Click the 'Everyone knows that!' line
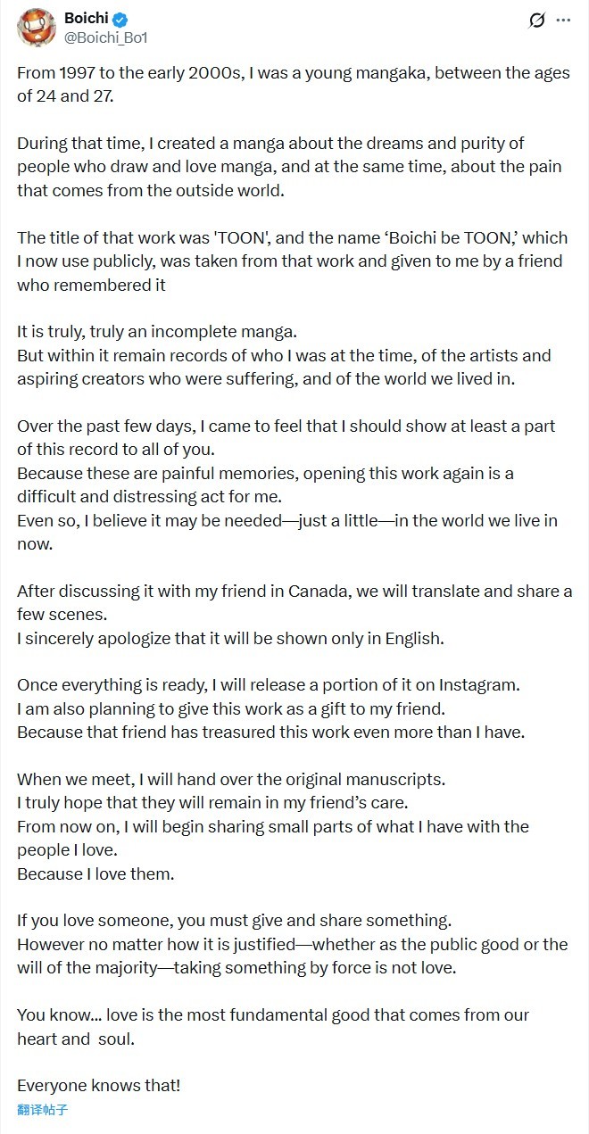 tap(98, 1085)
